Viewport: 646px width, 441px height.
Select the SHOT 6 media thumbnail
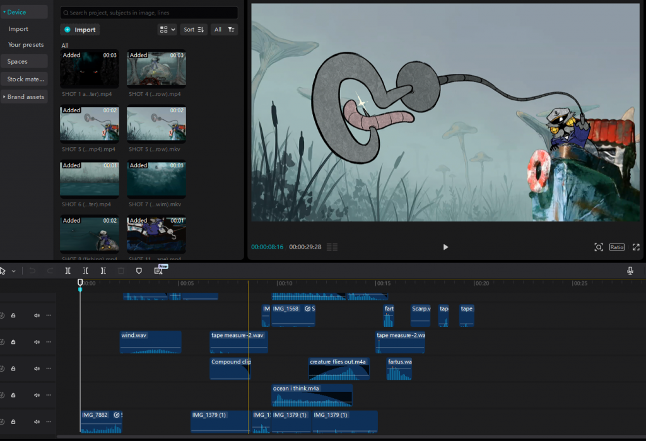click(90, 179)
